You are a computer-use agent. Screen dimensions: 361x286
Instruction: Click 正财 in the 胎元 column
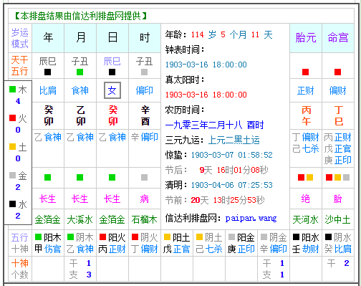(x=306, y=90)
